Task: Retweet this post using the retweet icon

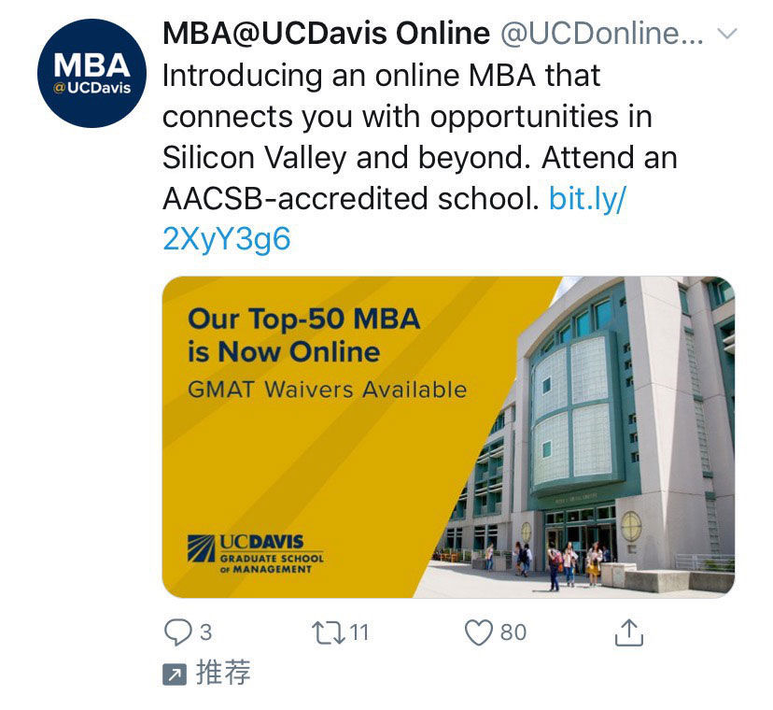Action: point(329,632)
